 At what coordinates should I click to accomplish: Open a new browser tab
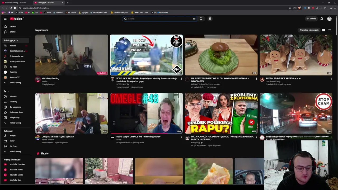(67, 3)
